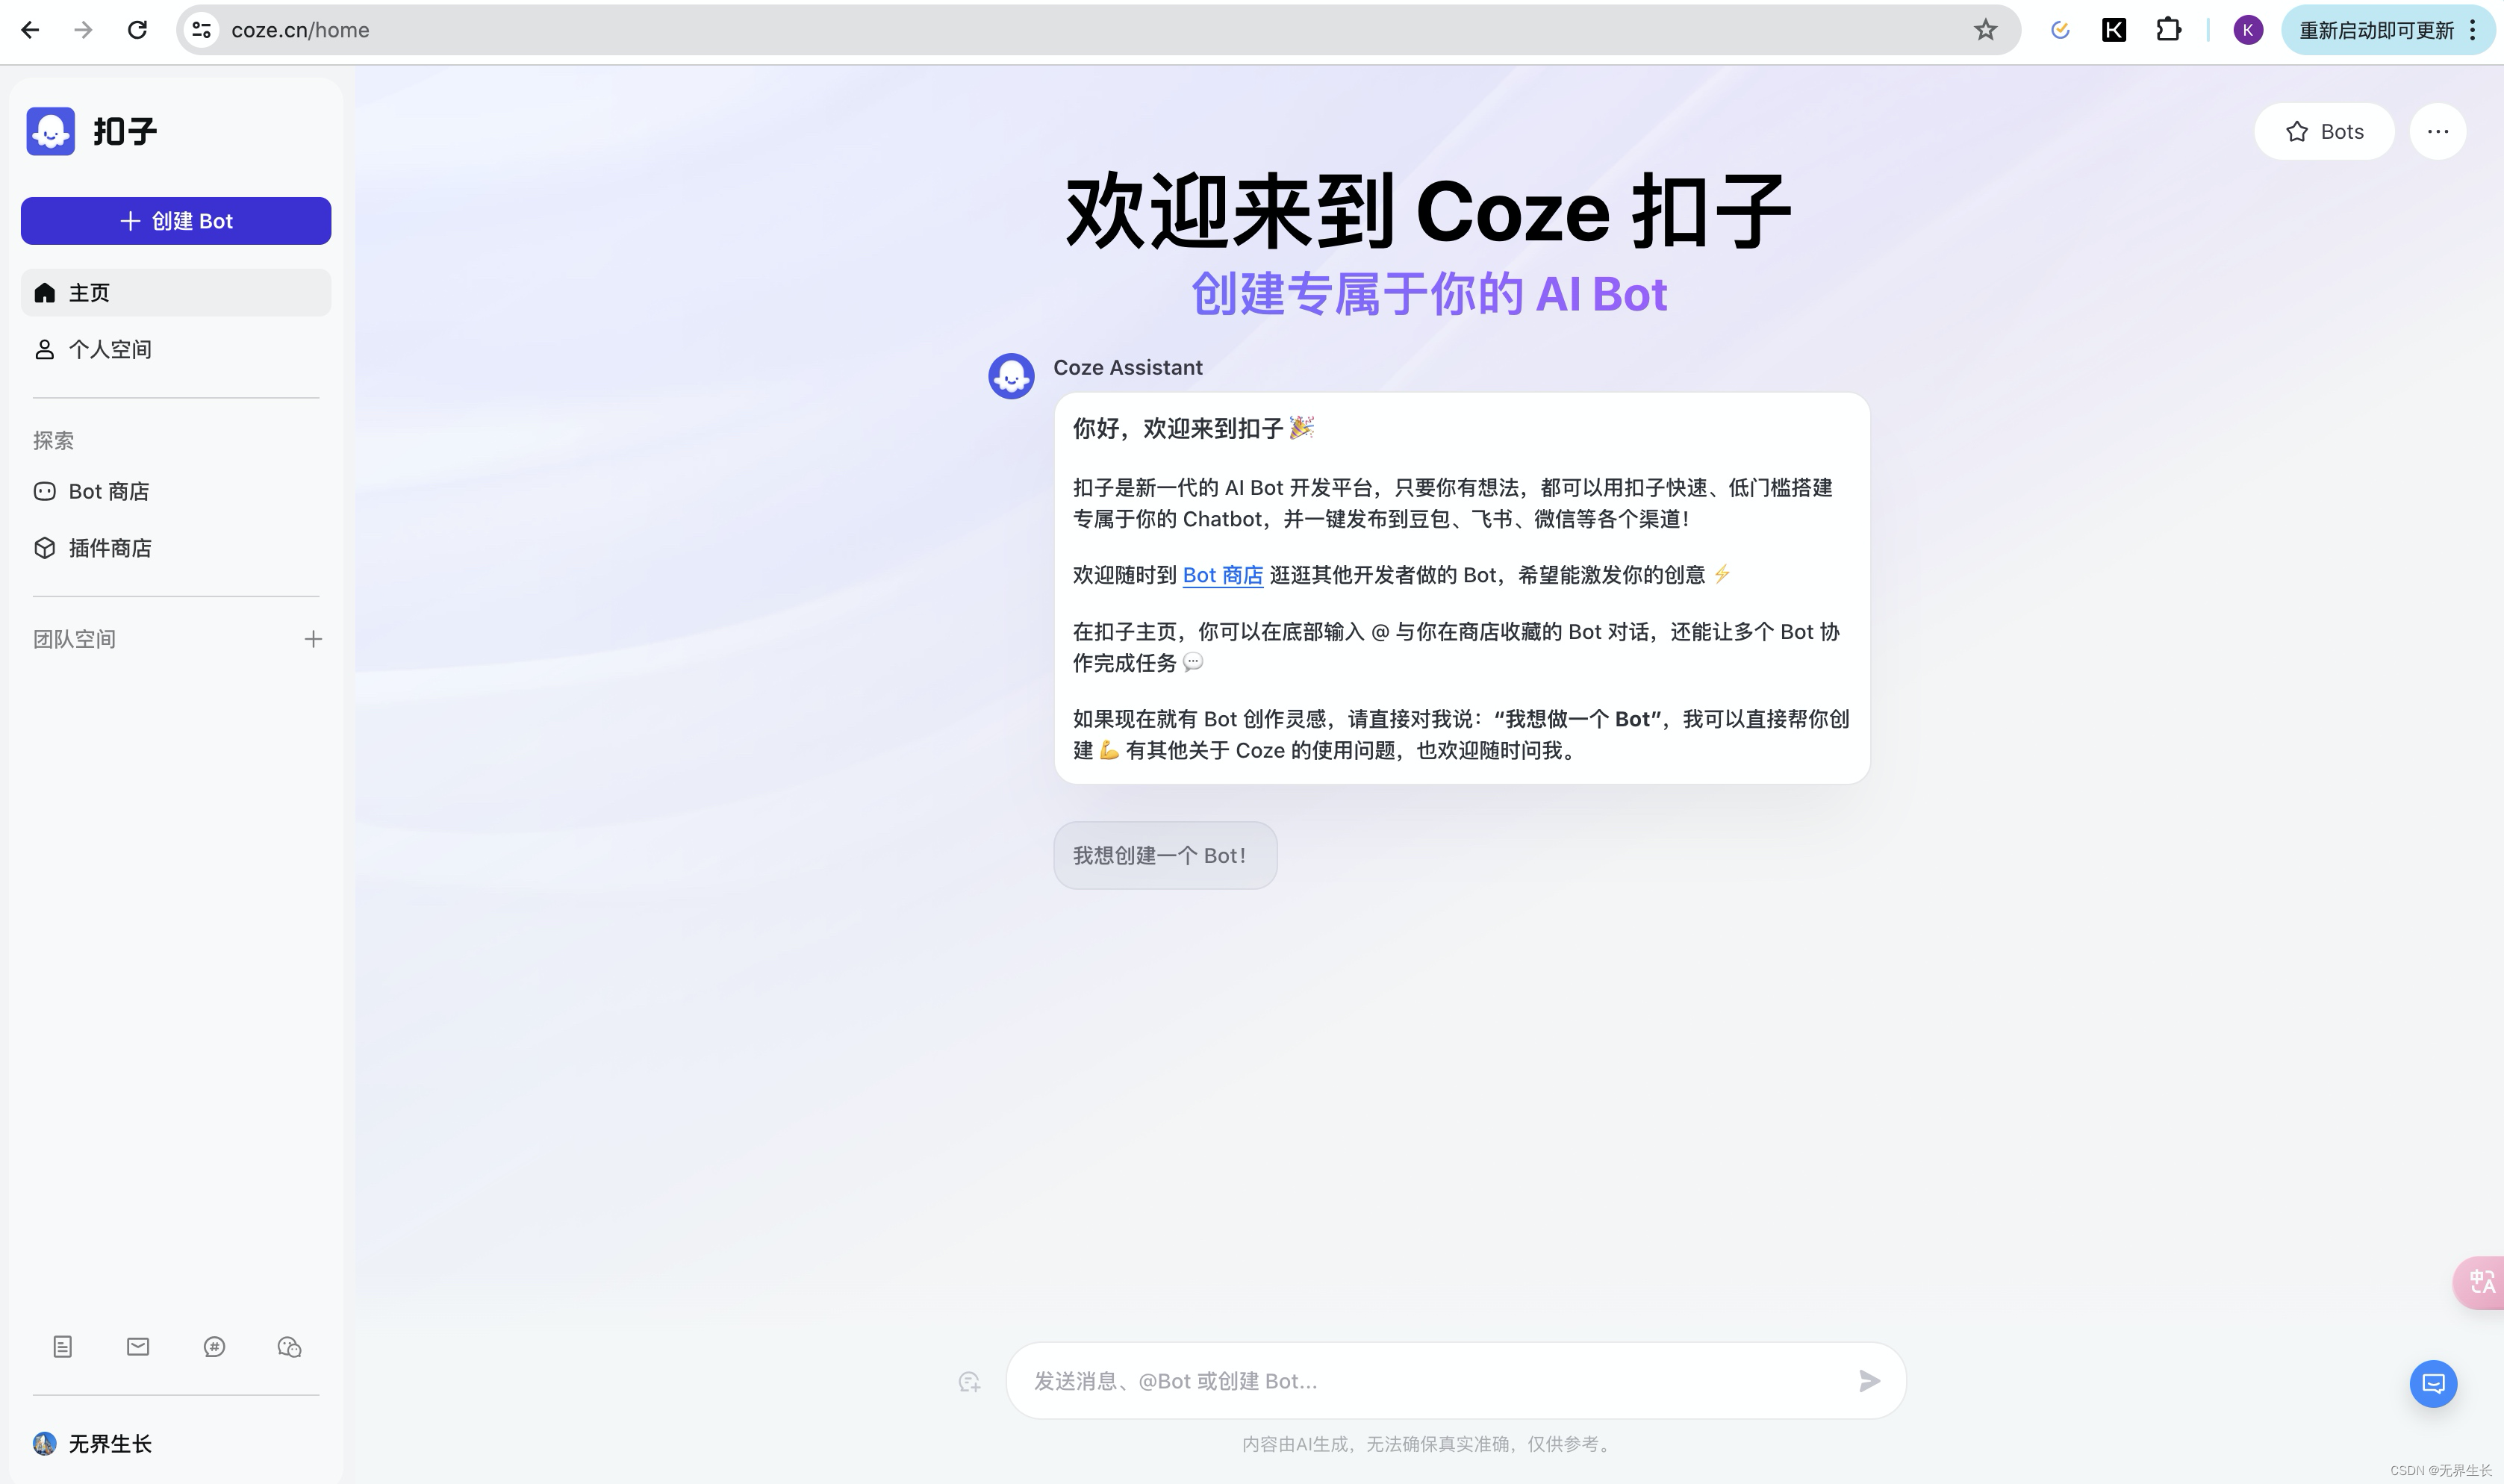Open the blue feedback chat bubble button
2504x1484 pixels.
2432,1383
